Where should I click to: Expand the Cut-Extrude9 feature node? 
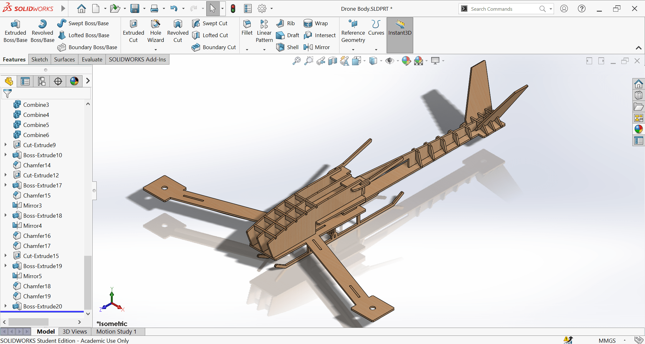click(6, 145)
